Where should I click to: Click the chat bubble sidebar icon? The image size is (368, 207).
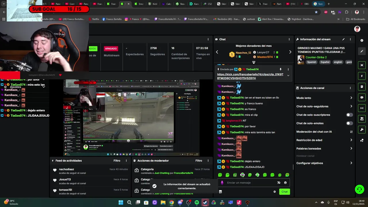362,97
